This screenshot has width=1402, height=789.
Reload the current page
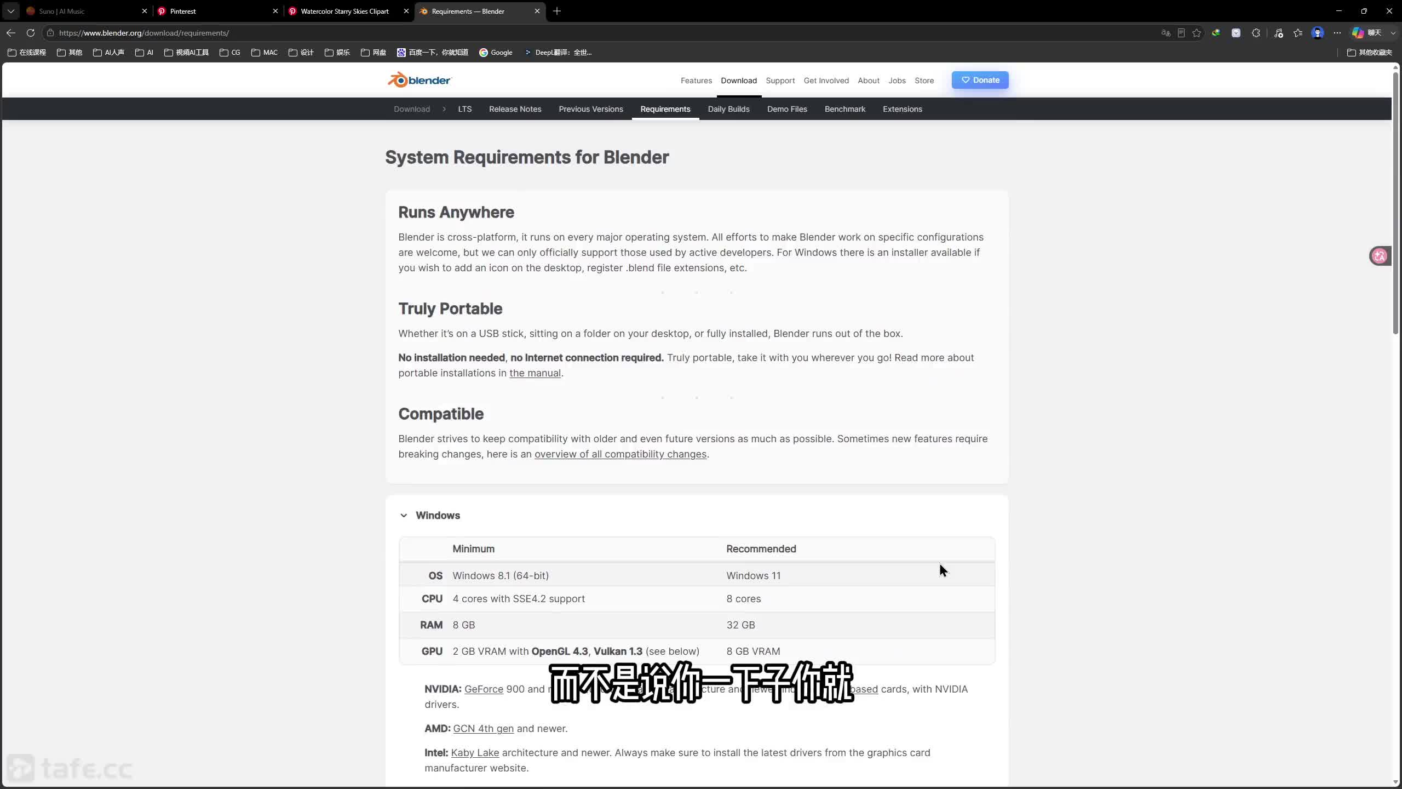pos(31,33)
